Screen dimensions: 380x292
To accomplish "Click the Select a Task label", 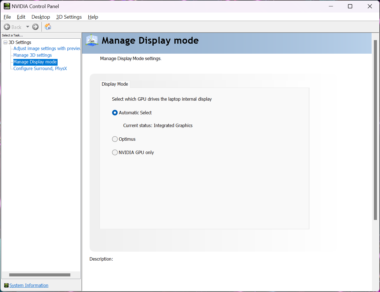I will coord(13,35).
